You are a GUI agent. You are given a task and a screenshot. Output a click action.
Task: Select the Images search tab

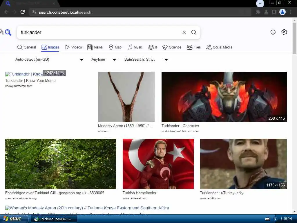click(50, 47)
